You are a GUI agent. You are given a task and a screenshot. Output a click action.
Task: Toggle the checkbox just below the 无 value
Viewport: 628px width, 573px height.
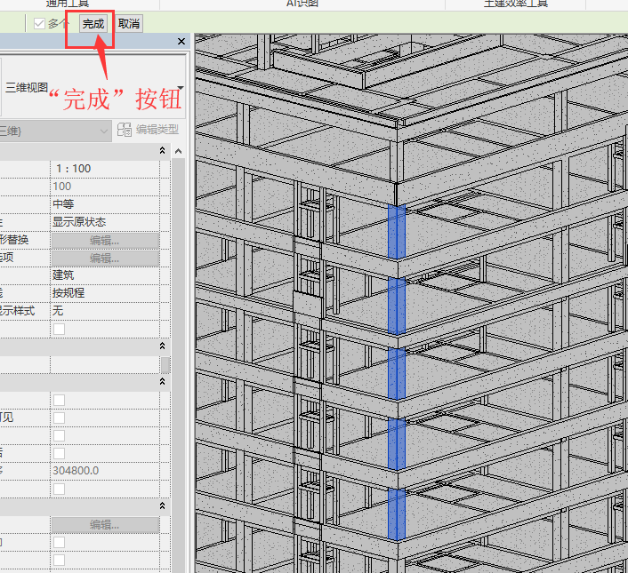pos(60,329)
